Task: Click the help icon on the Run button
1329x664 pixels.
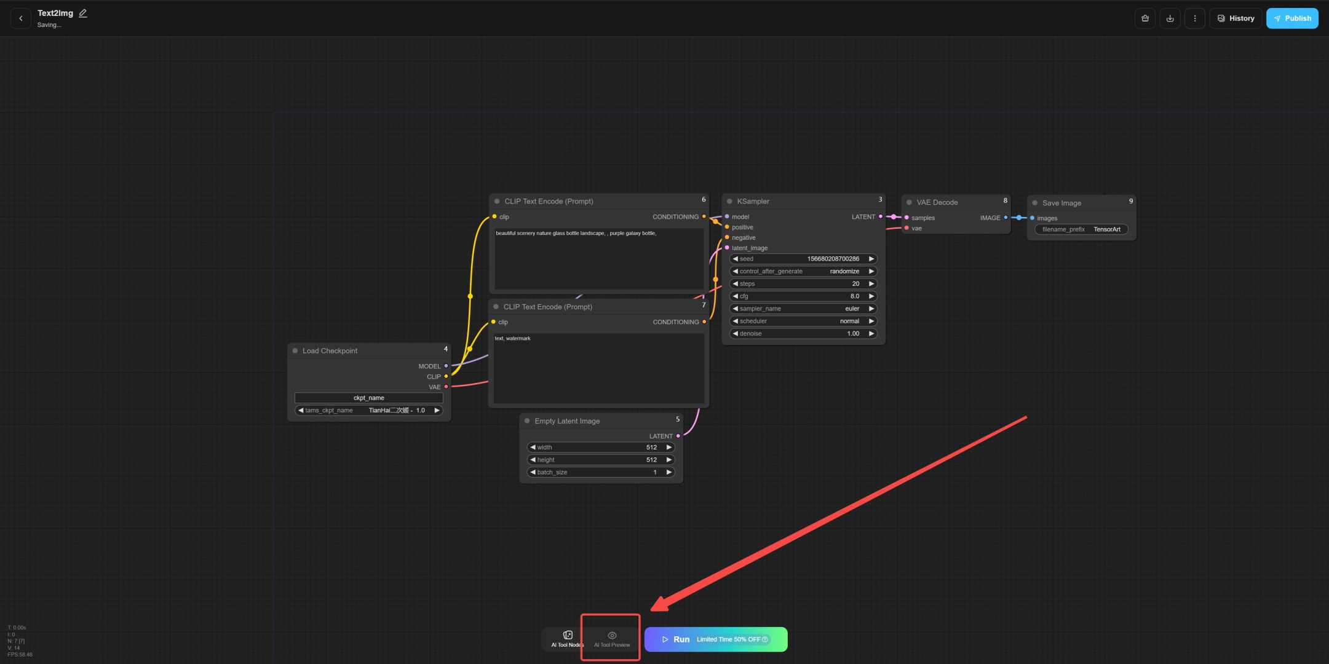Action: click(x=765, y=639)
